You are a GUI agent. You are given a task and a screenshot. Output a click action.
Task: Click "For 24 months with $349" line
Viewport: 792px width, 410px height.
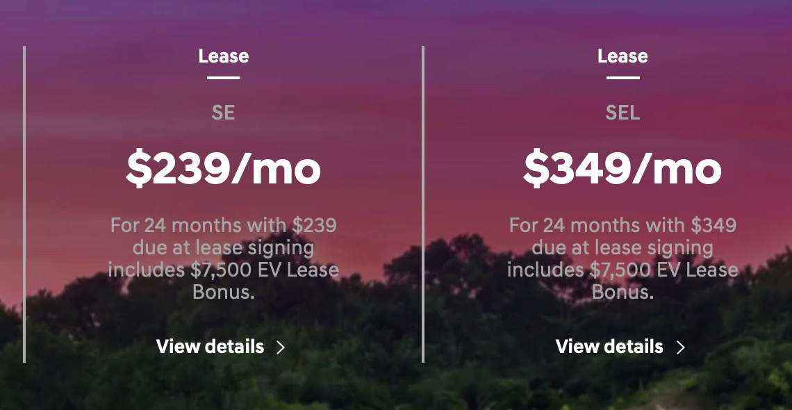622,224
